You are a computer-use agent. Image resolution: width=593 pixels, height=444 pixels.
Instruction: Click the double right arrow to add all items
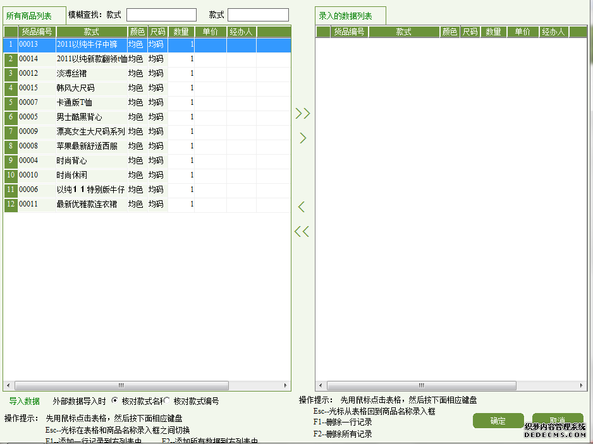click(303, 114)
